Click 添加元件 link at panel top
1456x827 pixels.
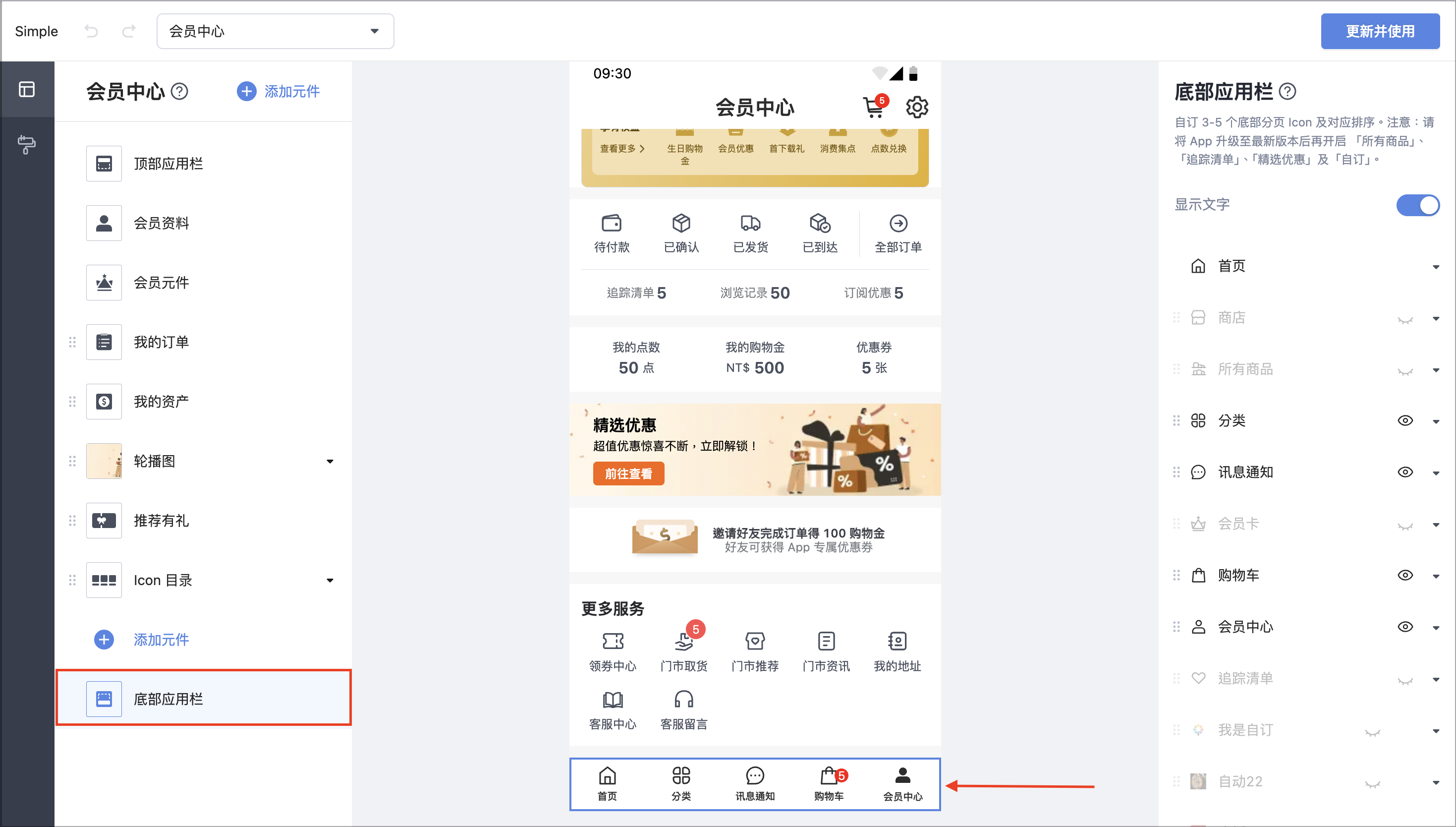[x=278, y=91]
